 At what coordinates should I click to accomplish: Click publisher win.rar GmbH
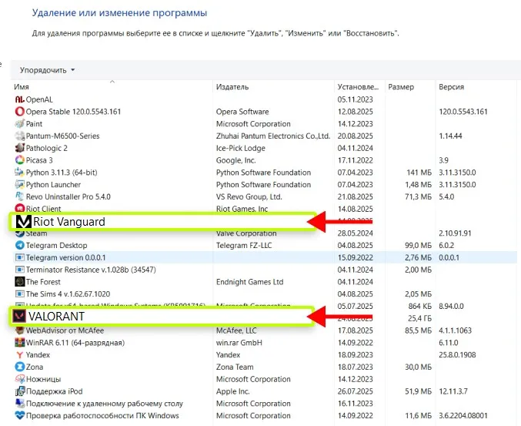[x=239, y=343]
